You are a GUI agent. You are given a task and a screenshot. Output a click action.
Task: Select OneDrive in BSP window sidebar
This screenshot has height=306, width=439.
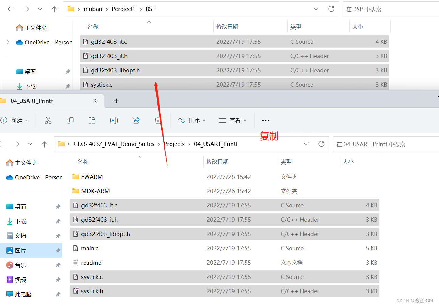point(44,42)
